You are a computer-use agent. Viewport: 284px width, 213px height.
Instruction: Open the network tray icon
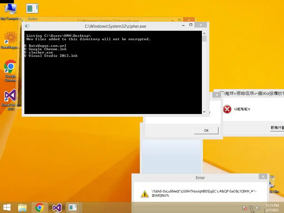pyautogui.click(x=251, y=207)
